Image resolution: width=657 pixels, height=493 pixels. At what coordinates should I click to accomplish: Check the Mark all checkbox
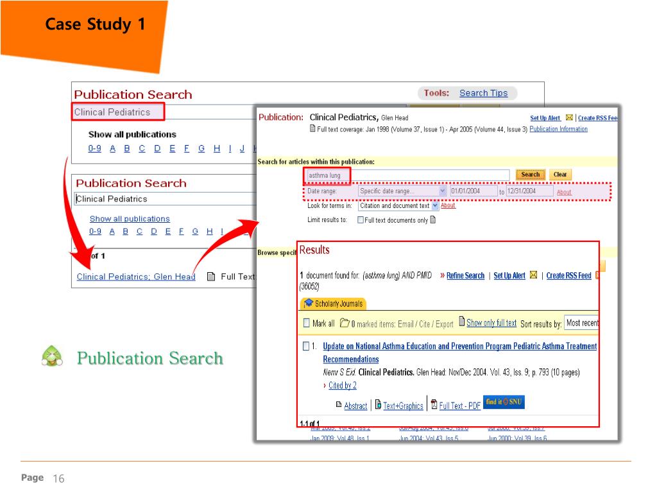click(306, 323)
